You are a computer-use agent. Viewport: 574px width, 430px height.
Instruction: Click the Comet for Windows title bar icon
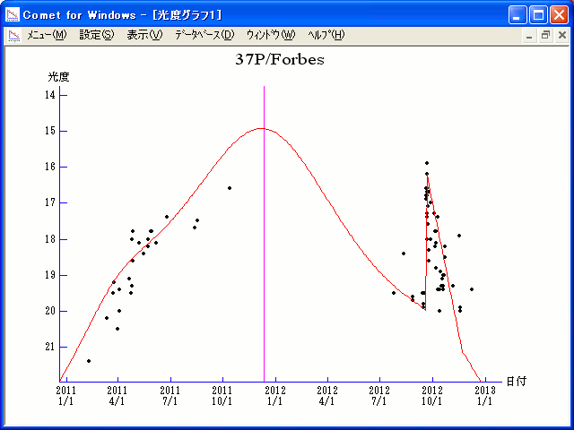(x=13, y=14)
